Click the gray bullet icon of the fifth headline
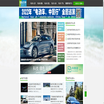This screenshot has width=104, height=104. click(66, 48)
